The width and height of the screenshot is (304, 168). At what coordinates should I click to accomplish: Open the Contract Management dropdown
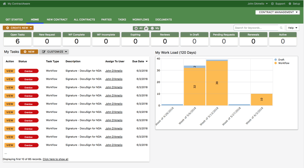pos(278,12)
